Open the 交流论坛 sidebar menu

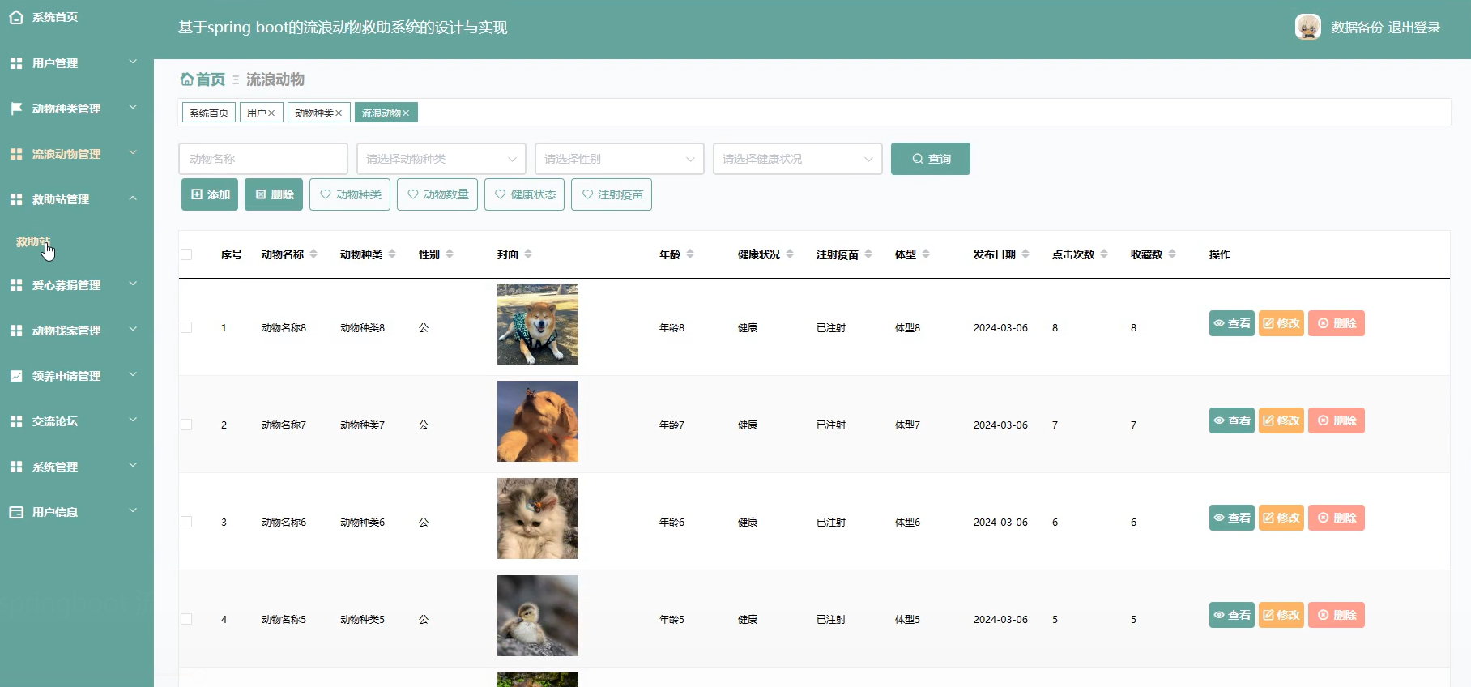pyautogui.click(x=77, y=420)
